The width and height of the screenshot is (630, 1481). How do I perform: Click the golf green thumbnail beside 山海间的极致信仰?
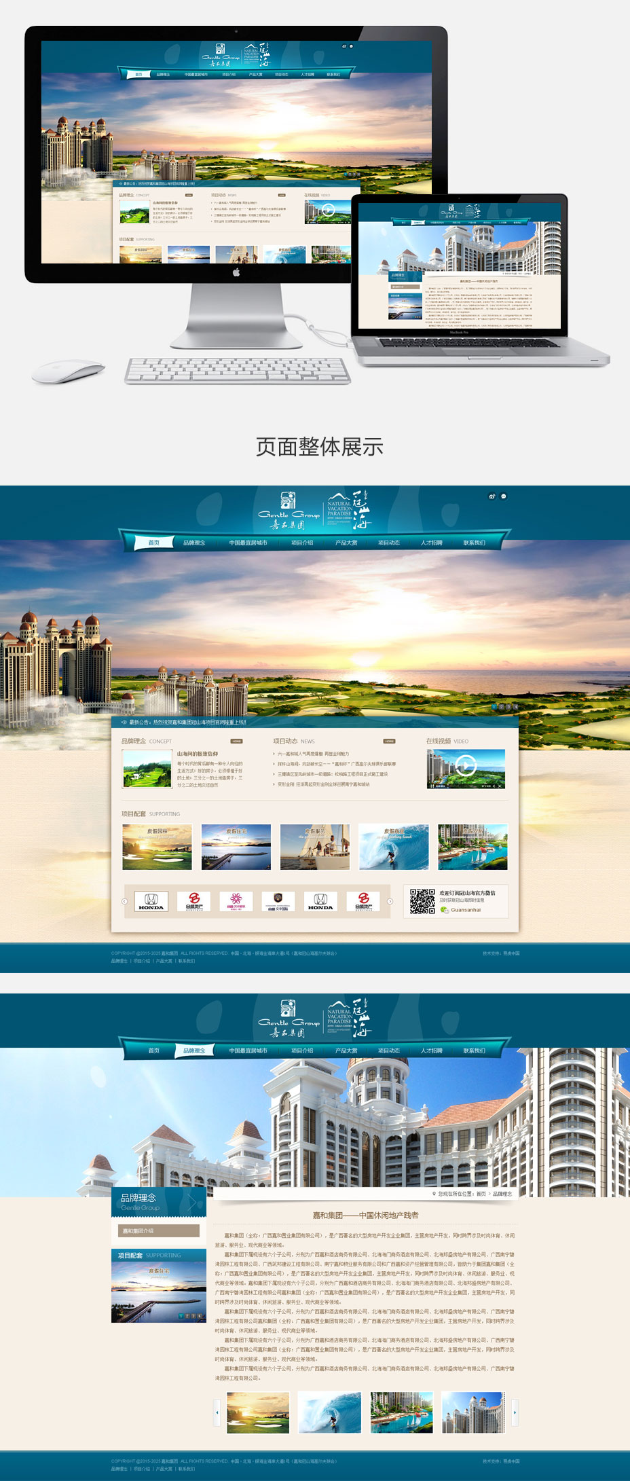coord(147,769)
